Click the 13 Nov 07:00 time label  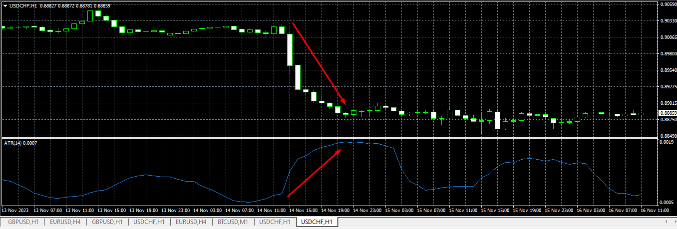[x=49, y=211]
